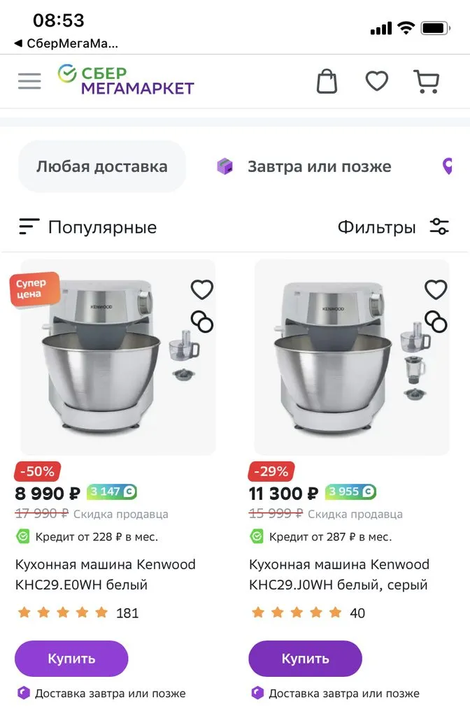The width and height of the screenshot is (470, 716).
Task: Open the shopping bag icon in header
Action: 327,80
